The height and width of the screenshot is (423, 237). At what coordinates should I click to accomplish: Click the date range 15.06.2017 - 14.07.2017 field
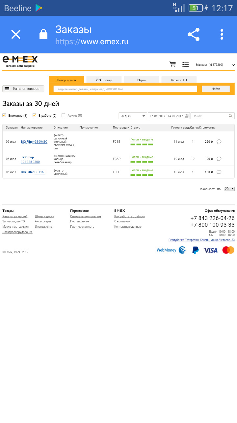(x=169, y=116)
